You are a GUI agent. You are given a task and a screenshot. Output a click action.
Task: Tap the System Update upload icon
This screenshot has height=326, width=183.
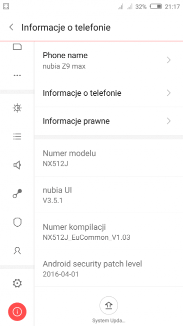coord(109,305)
